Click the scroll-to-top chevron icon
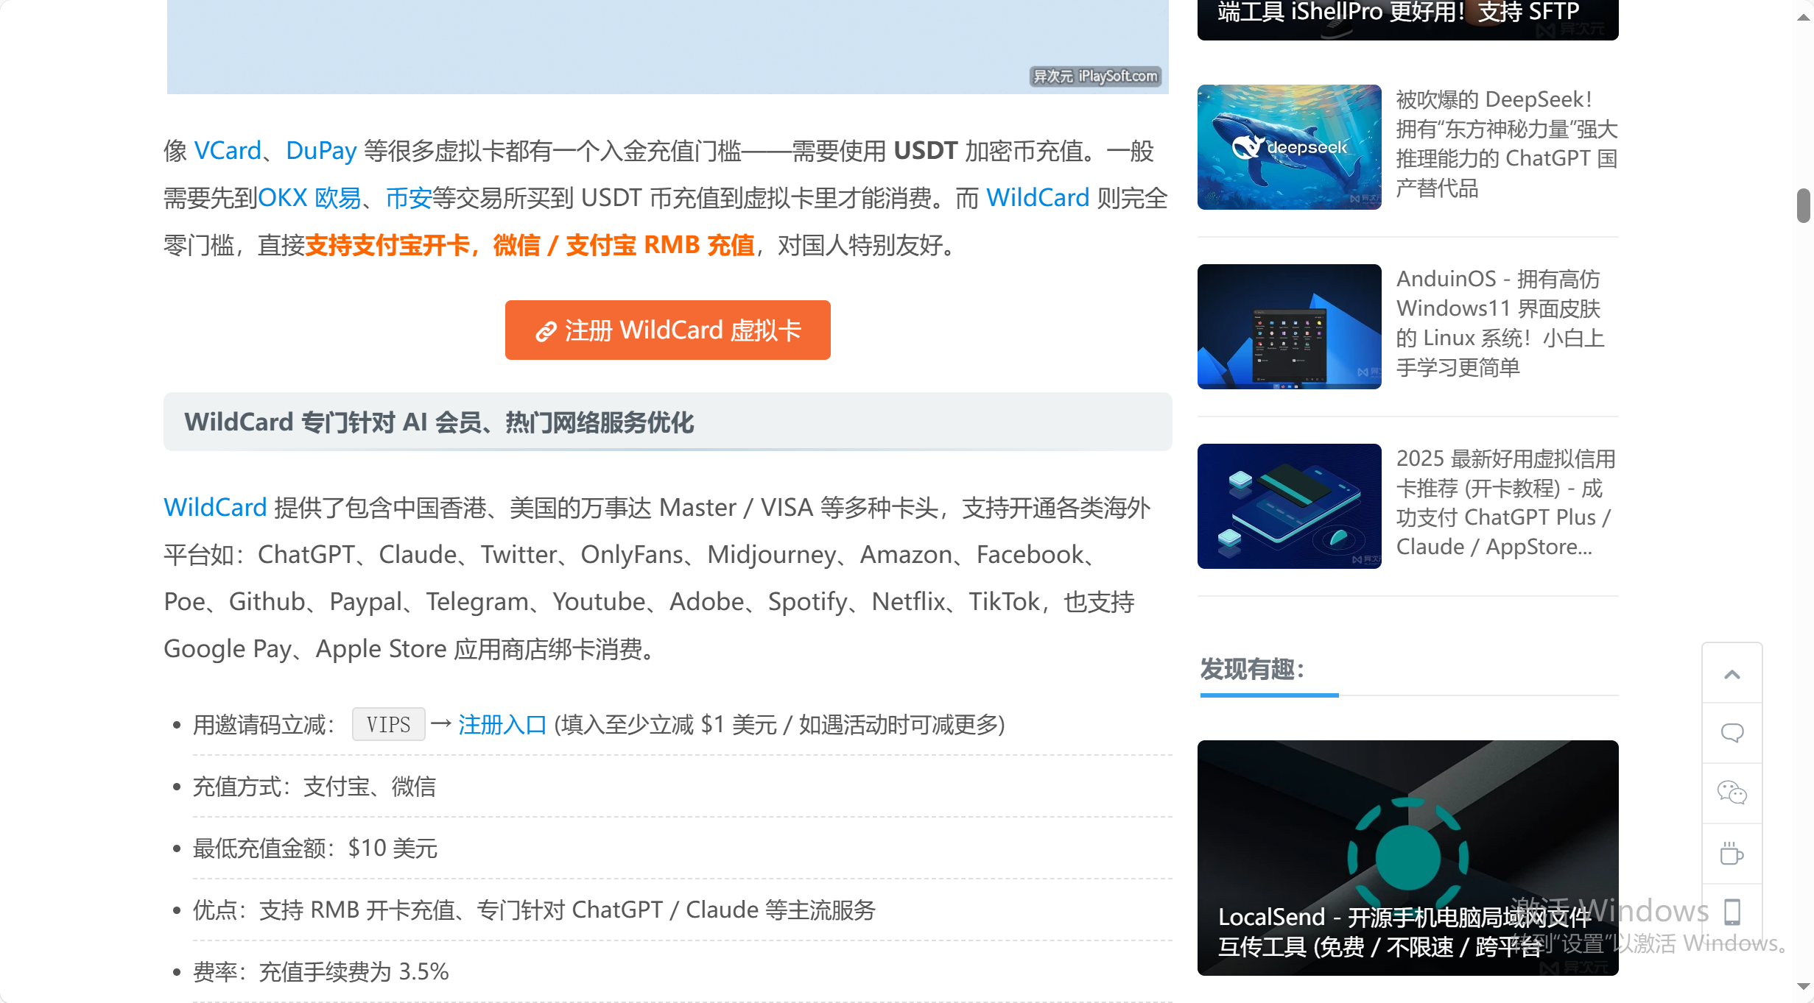 coord(1732,674)
